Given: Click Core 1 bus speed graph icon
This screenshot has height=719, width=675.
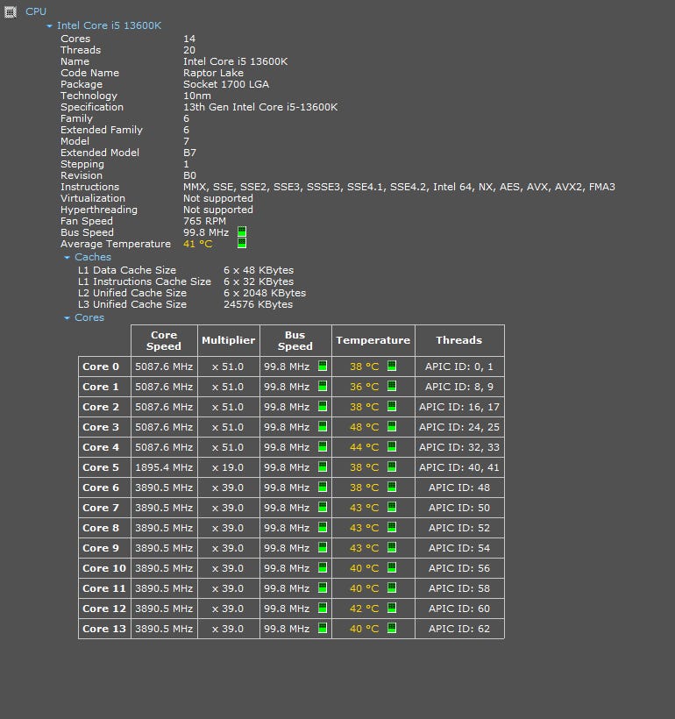Looking at the screenshot, I should click(x=323, y=386).
